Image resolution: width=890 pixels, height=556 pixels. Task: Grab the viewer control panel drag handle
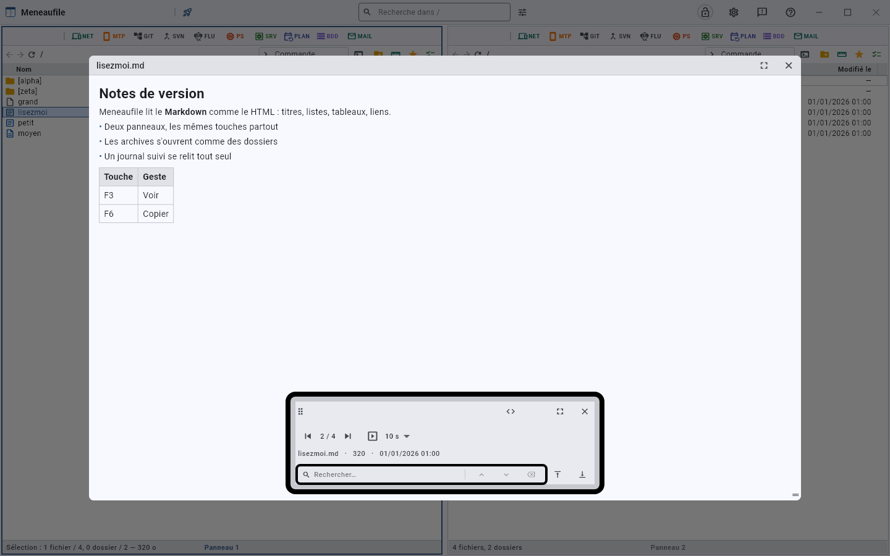coord(300,411)
